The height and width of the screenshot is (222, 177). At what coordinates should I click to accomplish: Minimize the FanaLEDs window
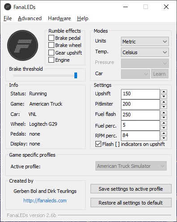click(125, 7)
